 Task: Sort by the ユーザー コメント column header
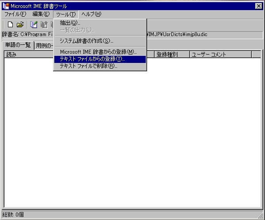pos(220,55)
